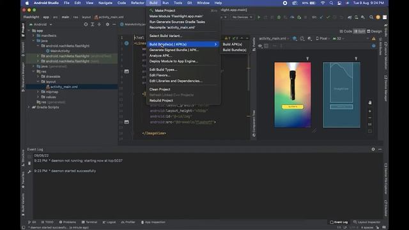This screenshot has height=230, width=409.
Task: Select Rebuild Project menu item
Action: (183, 100)
